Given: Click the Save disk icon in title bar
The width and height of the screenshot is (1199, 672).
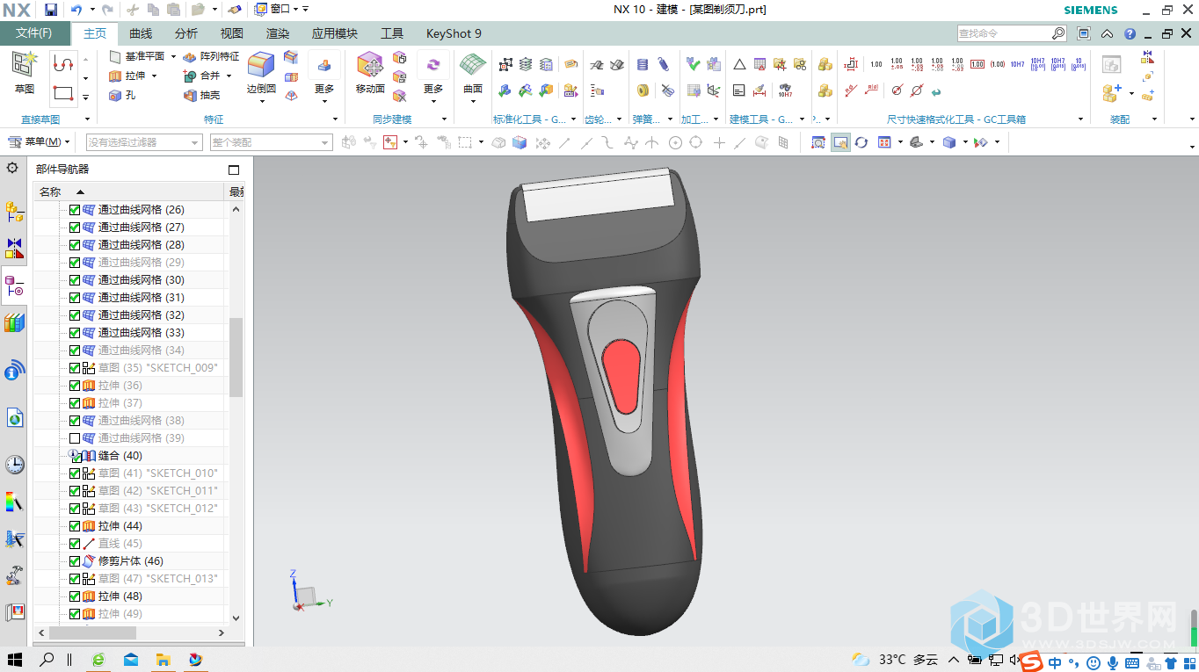Looking at the screenshot, I should pos(51,10).
